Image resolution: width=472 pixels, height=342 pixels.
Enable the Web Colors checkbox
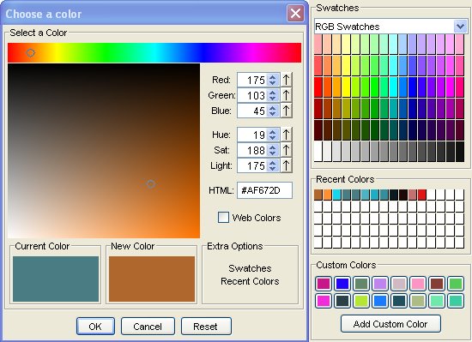click(x=223, y=217)
